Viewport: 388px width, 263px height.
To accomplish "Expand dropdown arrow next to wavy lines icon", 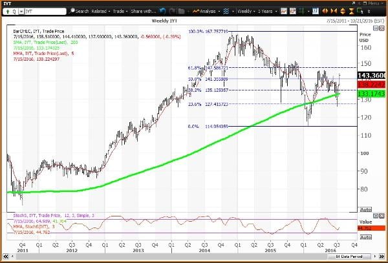I will pyautogui.click(x=233, y=12).
